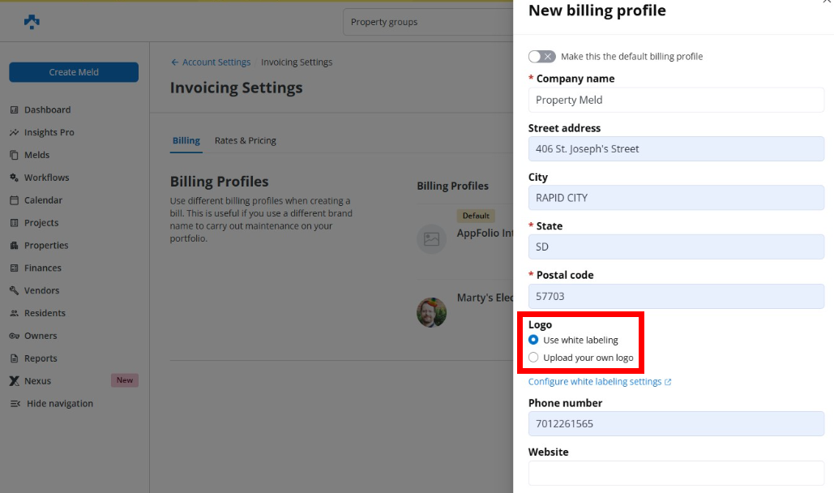Open Nexus from the sidebar
The image size is (834, 493).
click(37, 381)
